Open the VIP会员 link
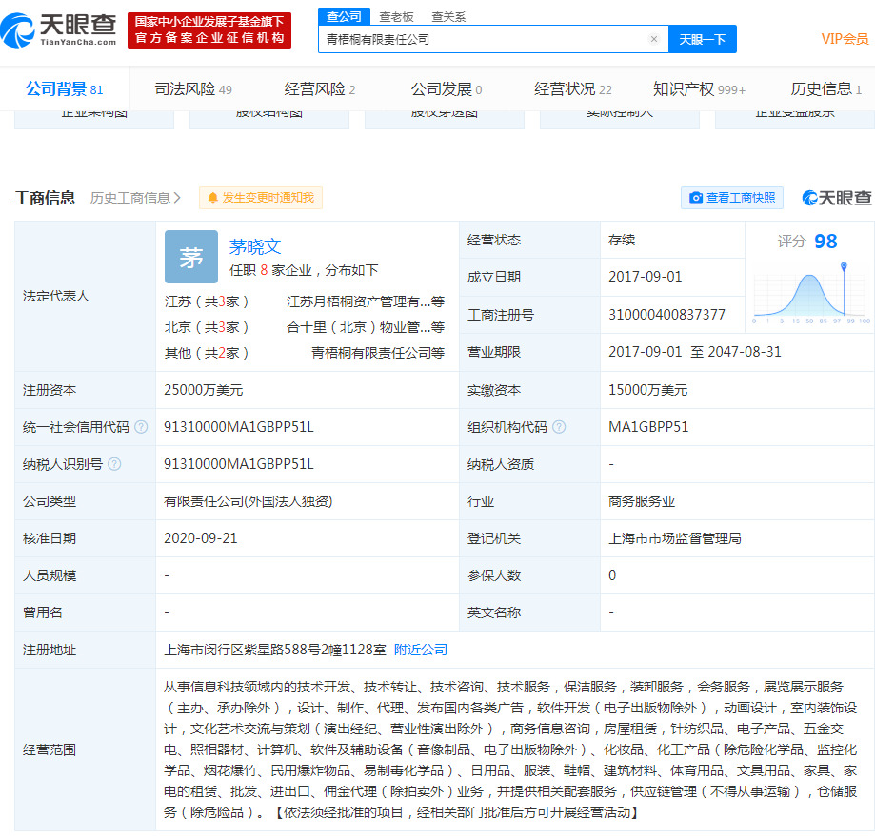Screen dimensions: 875x836 pos(845,39)
